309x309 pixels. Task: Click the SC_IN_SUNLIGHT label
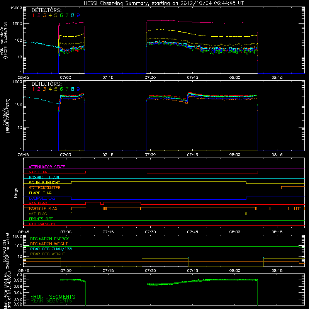click(x=44, y=182)
